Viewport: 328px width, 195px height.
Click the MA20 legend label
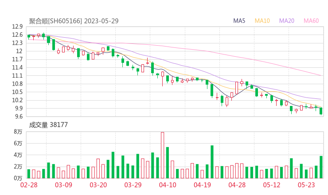pyautogui.click(x=287, y=21)
